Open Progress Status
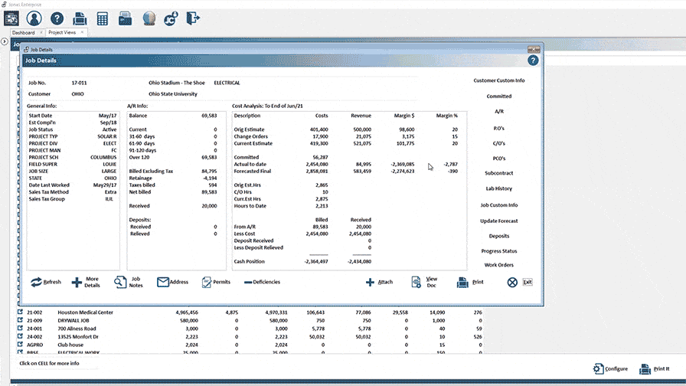 (498, 251)
